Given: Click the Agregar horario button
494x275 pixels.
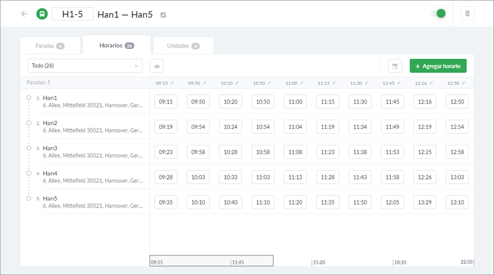Looking at the screenshot, I should 438,66.
